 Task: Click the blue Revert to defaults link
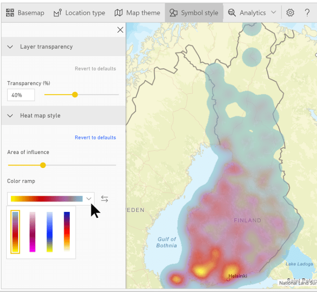point(95,138)
